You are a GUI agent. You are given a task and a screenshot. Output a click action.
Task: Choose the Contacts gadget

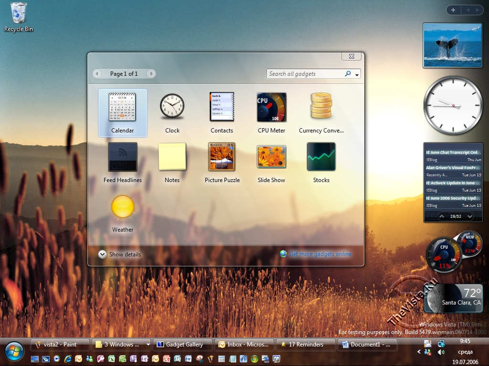click(x=222, y=107)
